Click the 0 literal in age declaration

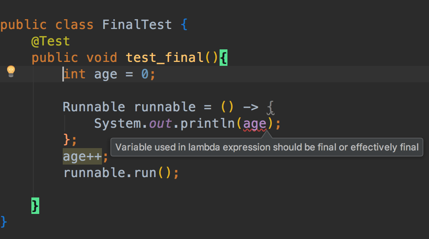145,74
